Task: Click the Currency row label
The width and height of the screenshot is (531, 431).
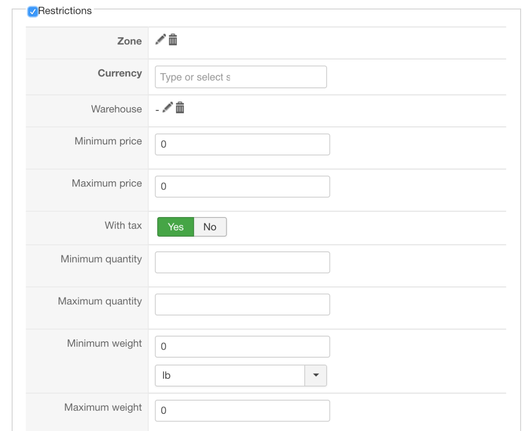Action: click(120, 73)
